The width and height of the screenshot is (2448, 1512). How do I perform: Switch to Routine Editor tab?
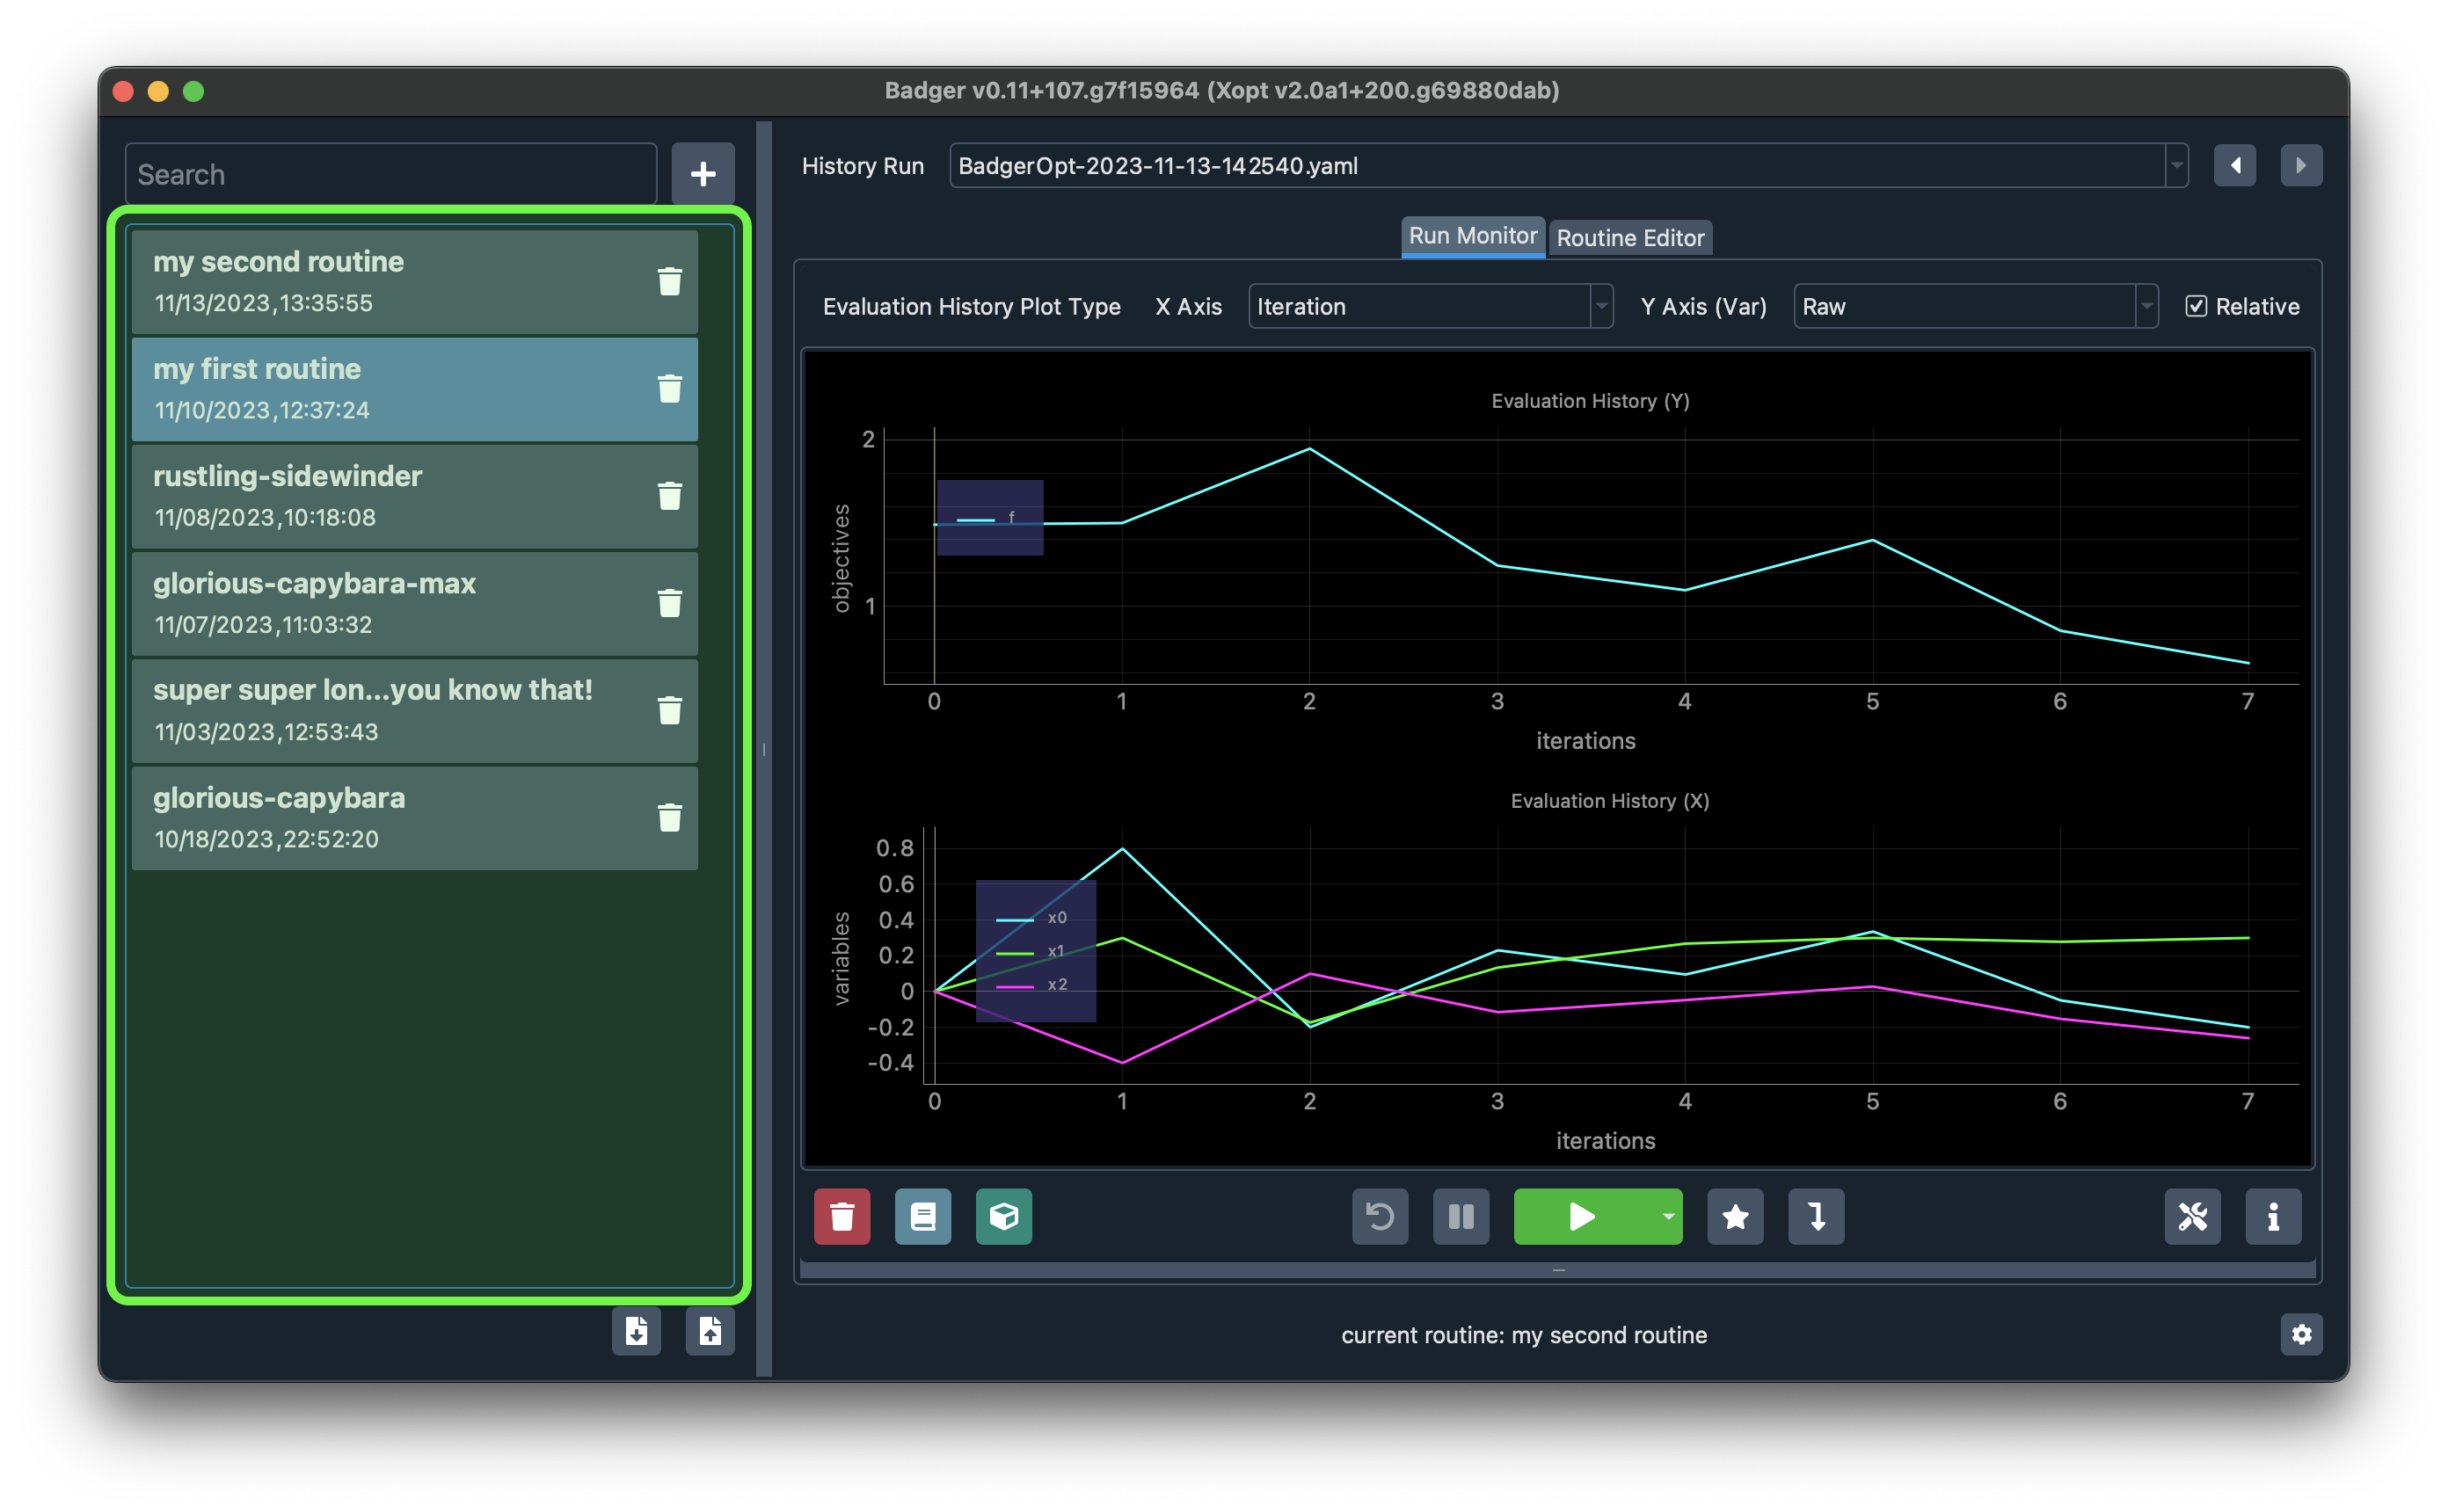tap(1626, 234)
